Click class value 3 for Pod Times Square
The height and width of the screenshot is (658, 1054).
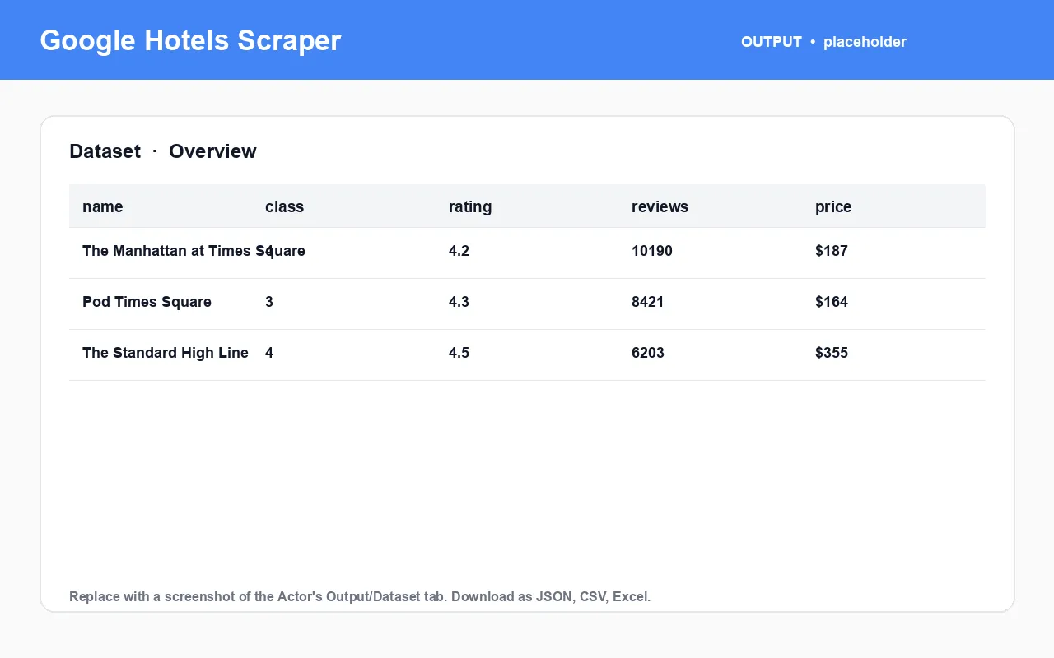(x=269, y=302)
